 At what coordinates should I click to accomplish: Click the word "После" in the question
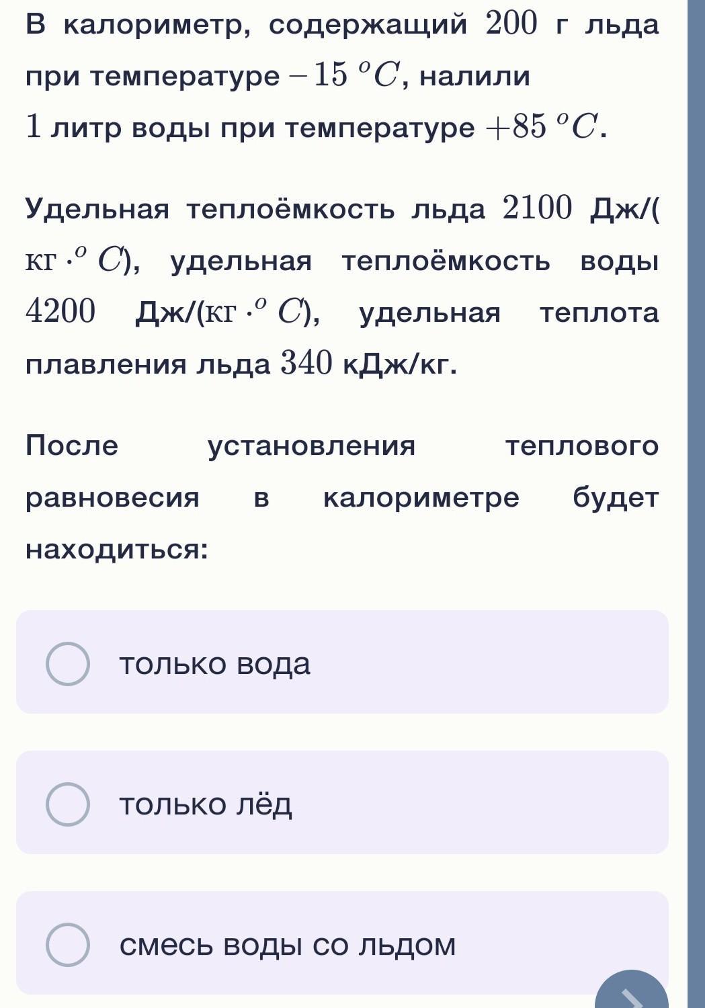[72, 446]
